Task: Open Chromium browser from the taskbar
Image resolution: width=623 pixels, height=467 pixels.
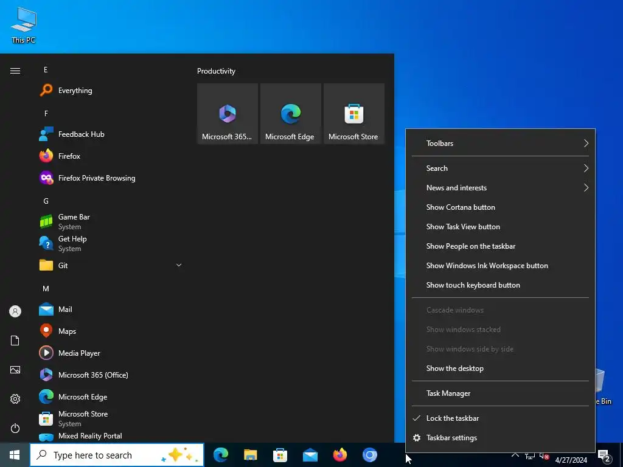Action: (x=370, y=455)
